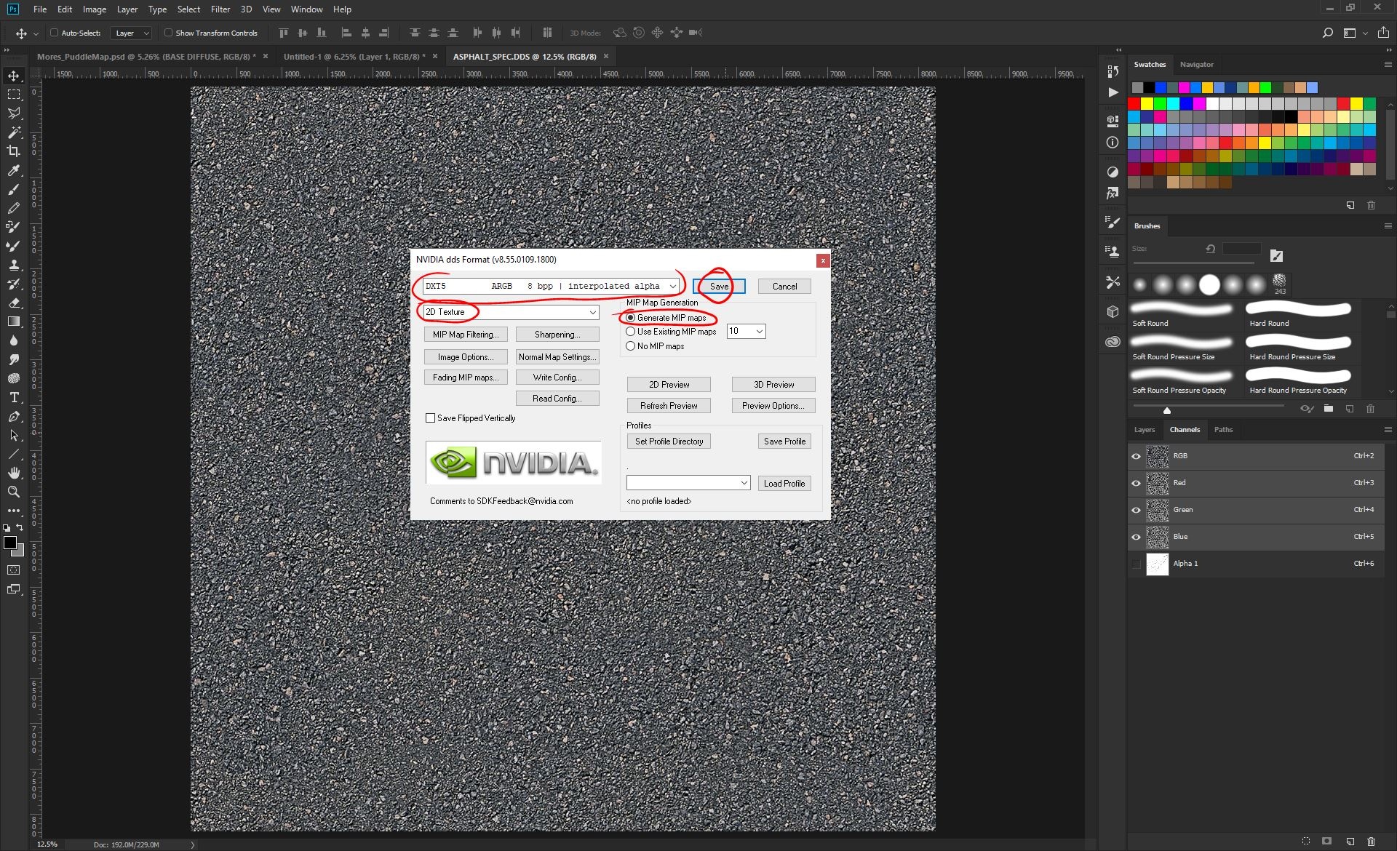The image size is (1397, 851).
Task: Select the Crop tool
Action: pos(14,151)
